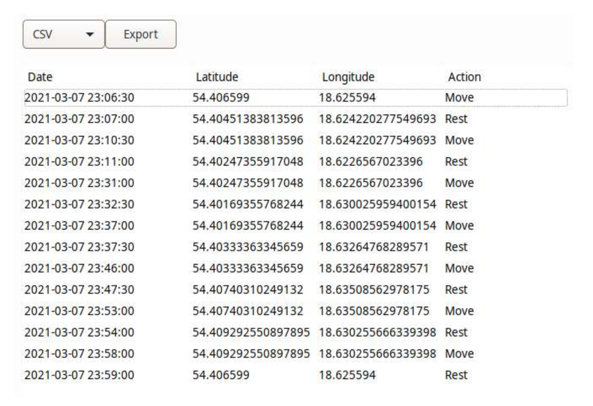Select the last row dated 2021-03-07 23:59:00
This screenshot has width=593, height=406.
click(x=79, y=375)
